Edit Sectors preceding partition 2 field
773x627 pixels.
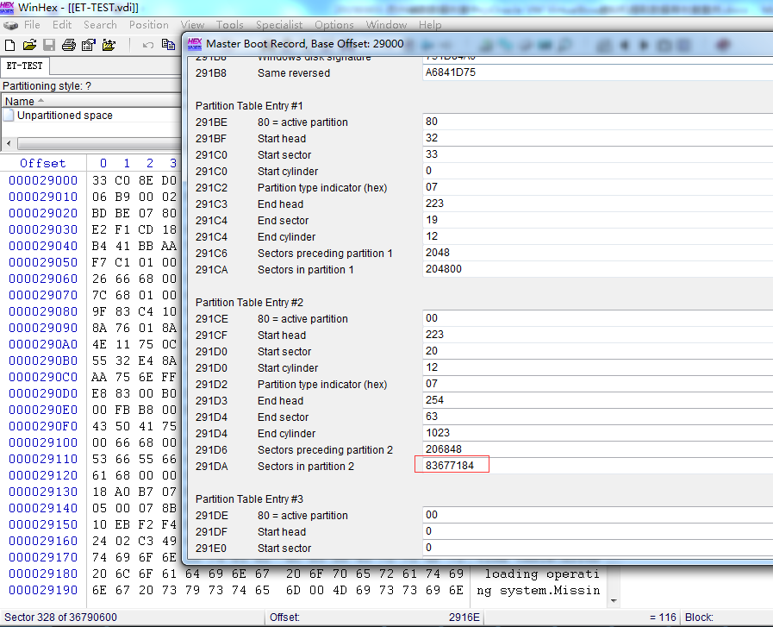click(597, 449)
